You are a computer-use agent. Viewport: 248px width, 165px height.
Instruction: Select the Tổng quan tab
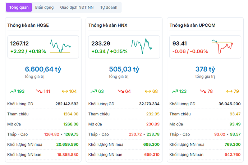19,7
